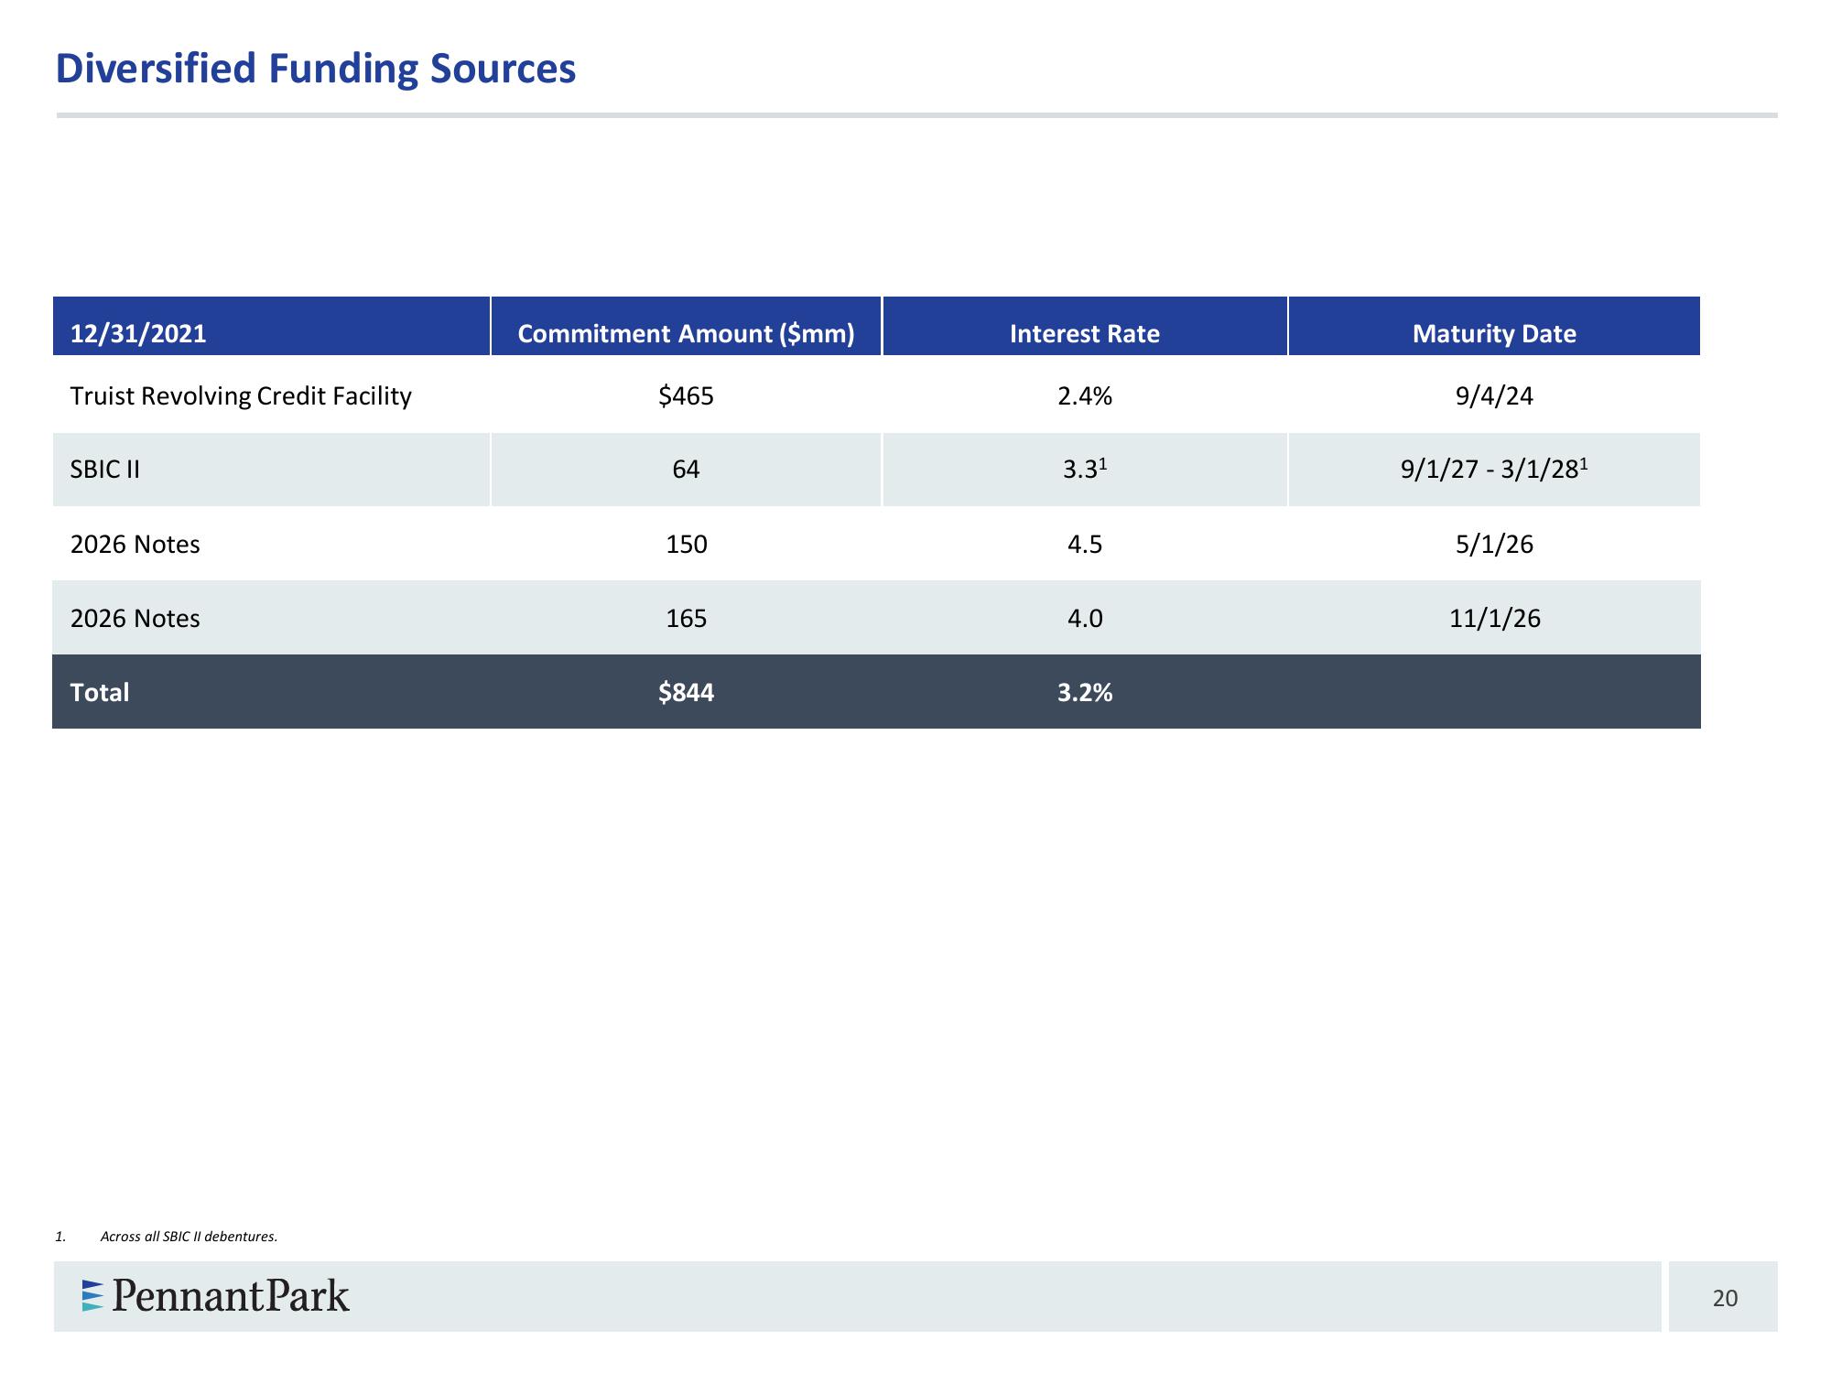The image size is (1831, 1373).
Task: Click the 4.5 interest rate value
Action: pos(1085,545)
